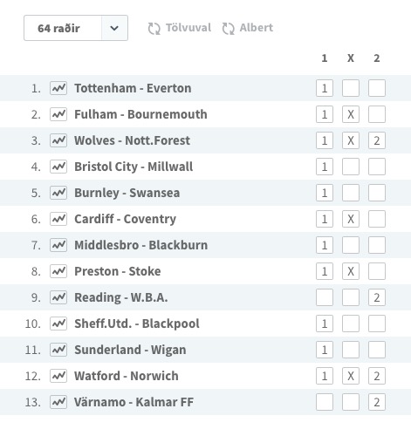The height and width of the screenshot is (436, 411).
Task: Expand the 64 raðir dropdown arrow
Action: tap(114, 28)
